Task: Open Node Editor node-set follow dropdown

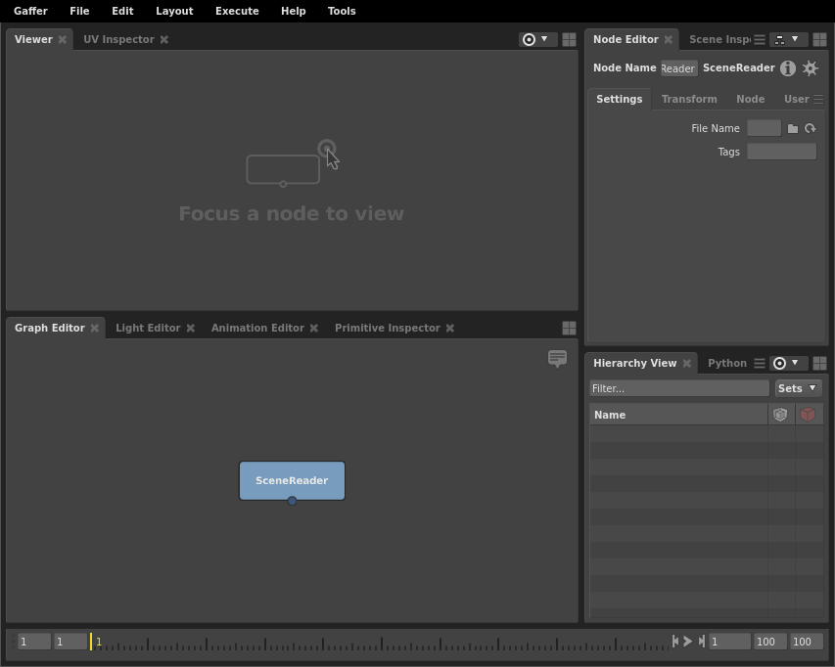Action: pos(786,40)
